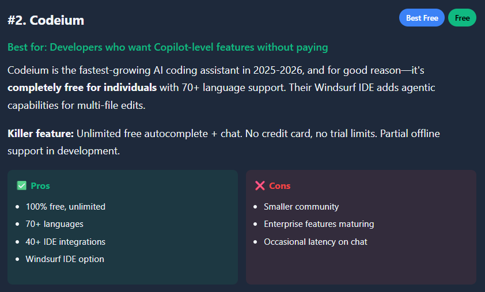Click the Best Free badge
The width and height of the screenshot is (485, 292).
(422, 18)
